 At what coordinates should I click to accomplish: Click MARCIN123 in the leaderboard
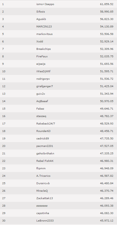44,27
